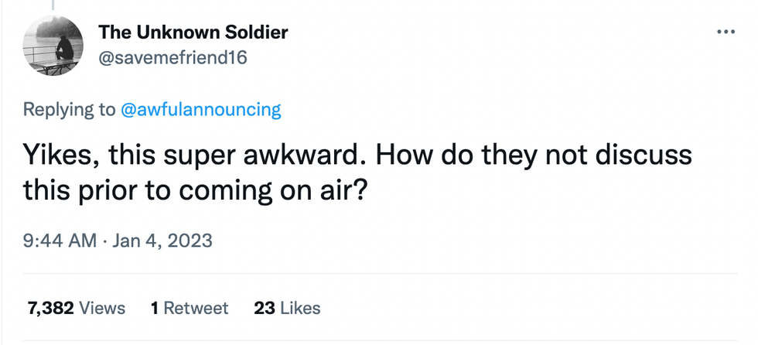Click the 9:44 AM timestamp
Screen dimensions: 758x345
[x=58, y=241]
